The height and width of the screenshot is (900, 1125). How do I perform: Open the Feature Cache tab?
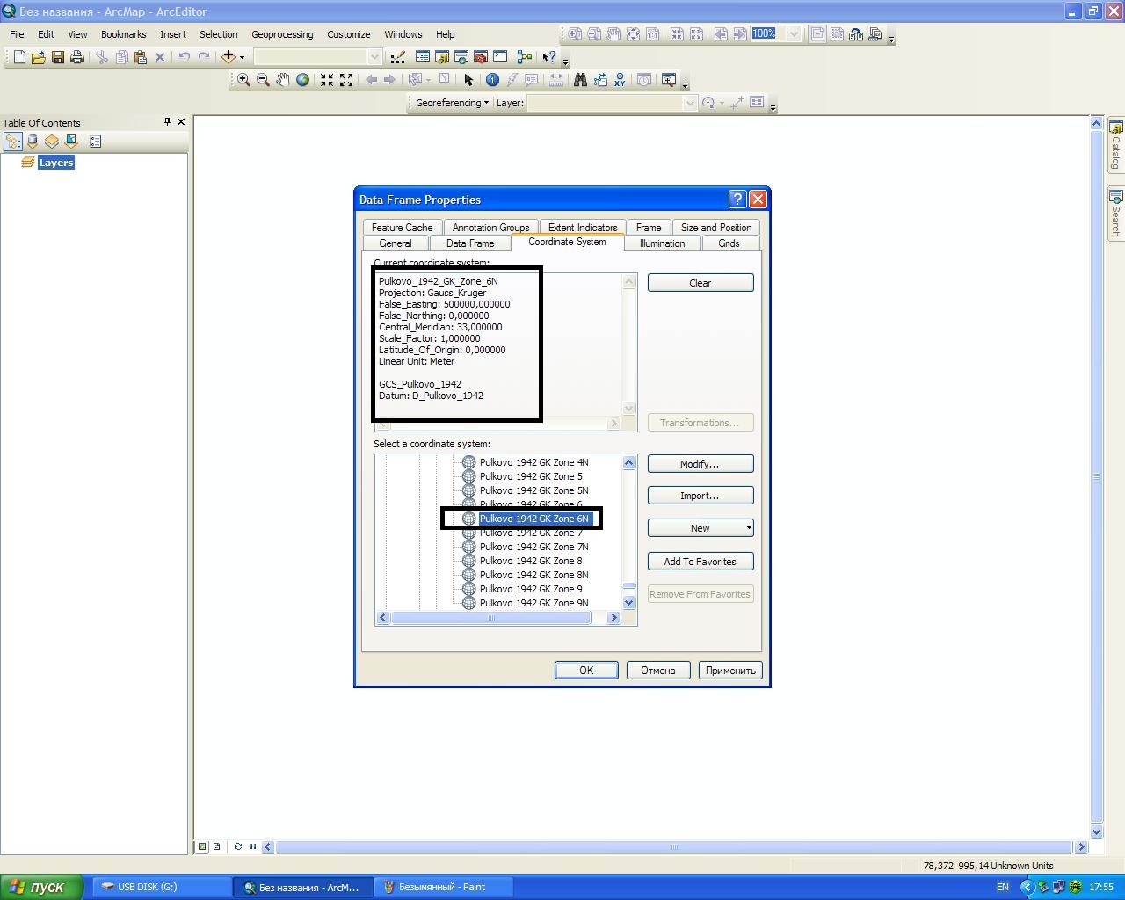(403, 227)
